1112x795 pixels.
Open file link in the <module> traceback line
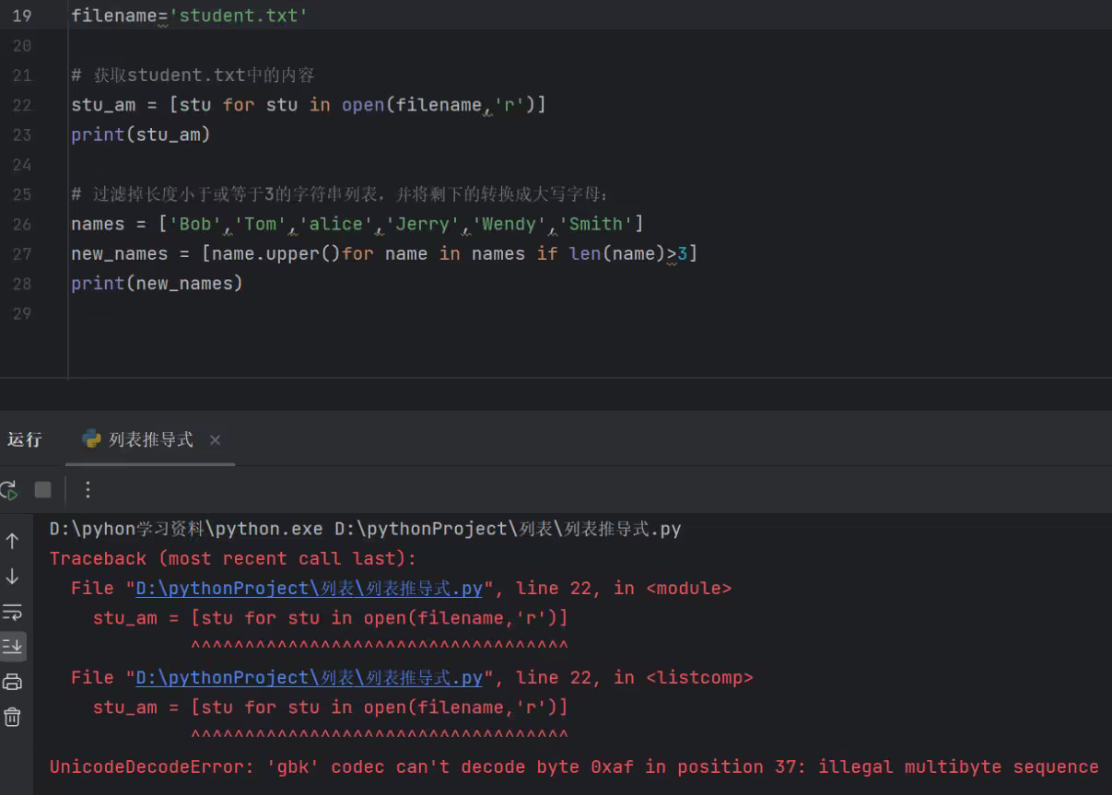(309, 589)
